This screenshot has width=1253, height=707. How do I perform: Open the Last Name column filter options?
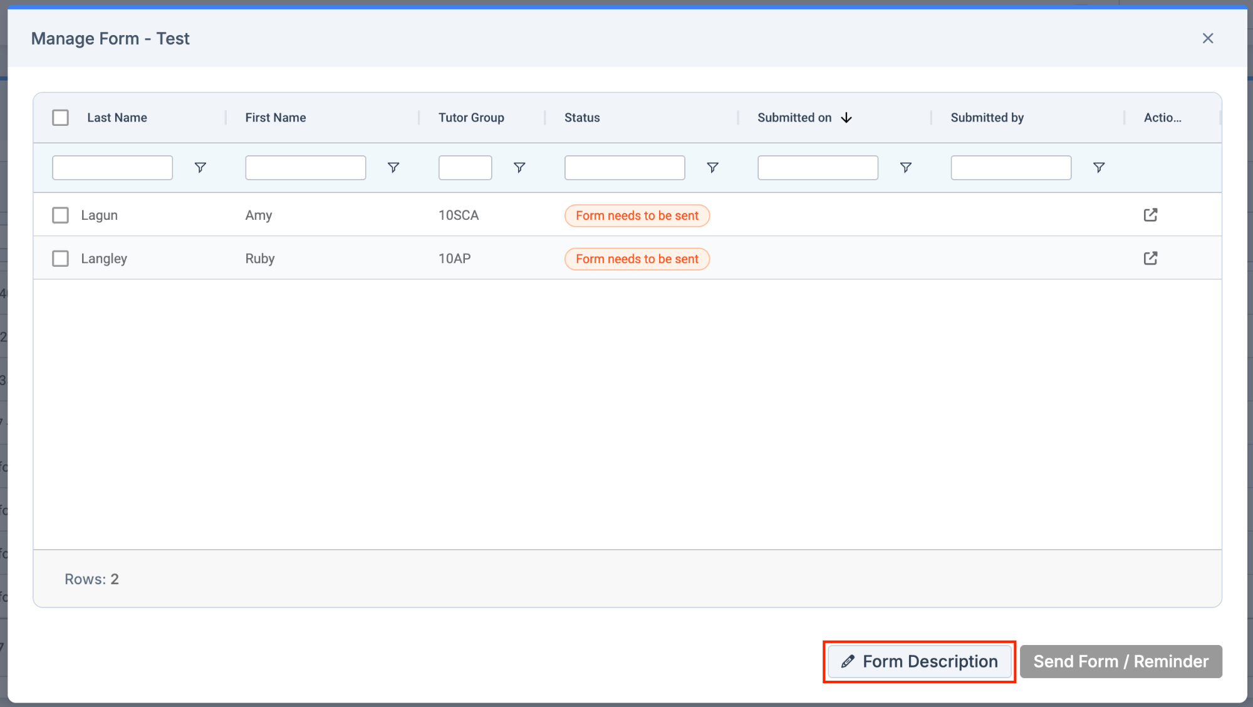click(200, 167)
